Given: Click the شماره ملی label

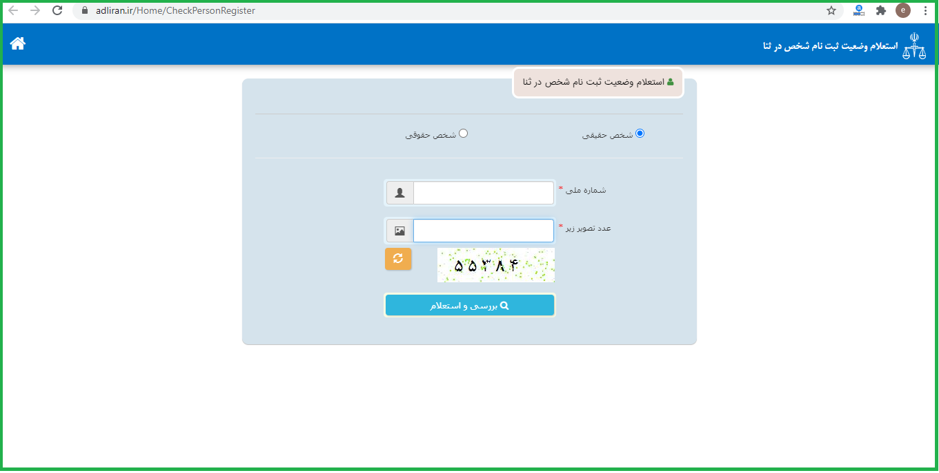Looking at the screenshot, I should tap(586, 190).
